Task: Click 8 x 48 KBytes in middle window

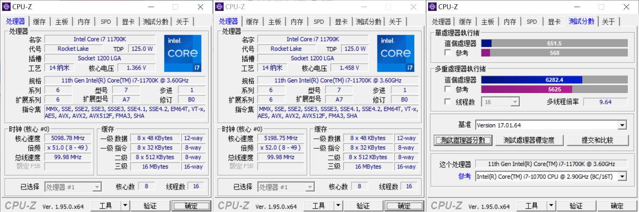Action: 368,138
